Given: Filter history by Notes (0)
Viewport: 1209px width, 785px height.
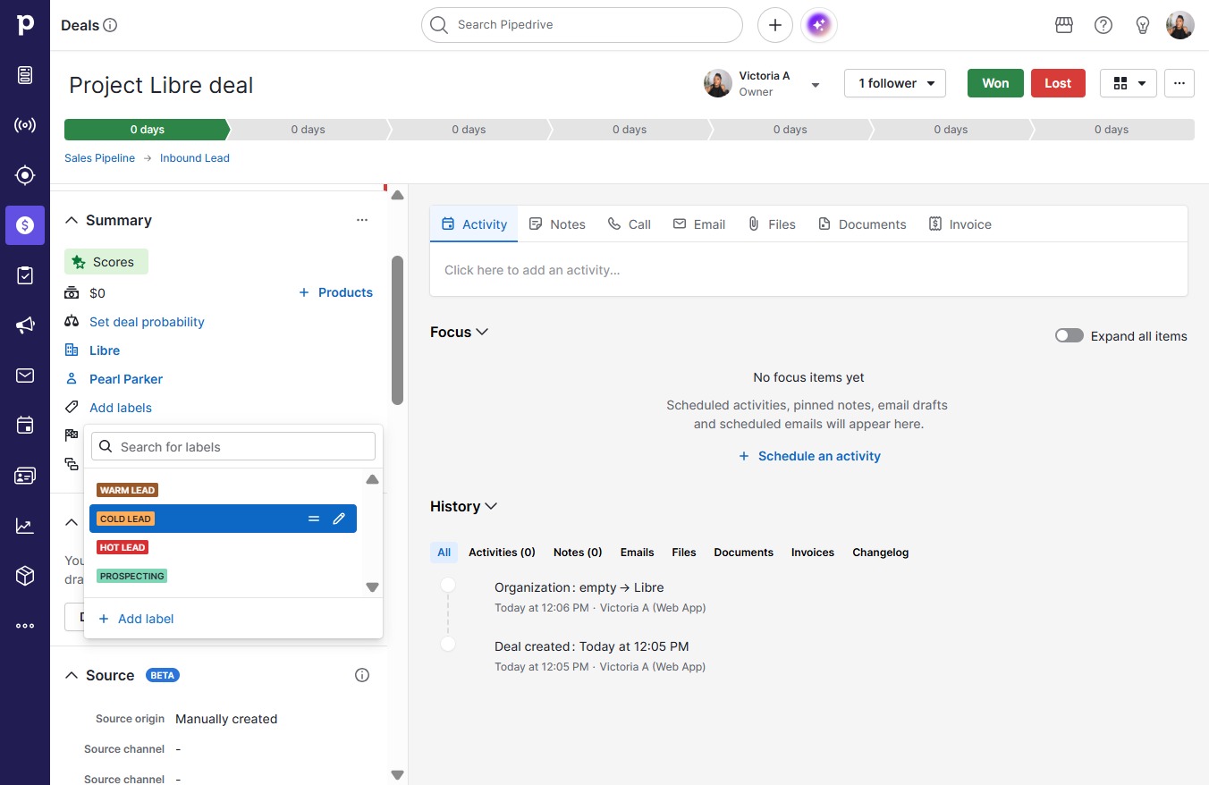Looking at the screenshot, I should click(578, 553).
